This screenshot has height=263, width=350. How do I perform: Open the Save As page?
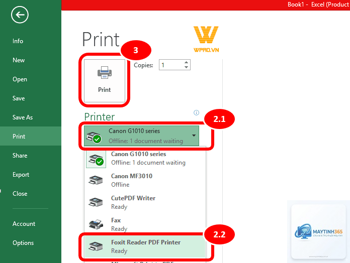23,117
